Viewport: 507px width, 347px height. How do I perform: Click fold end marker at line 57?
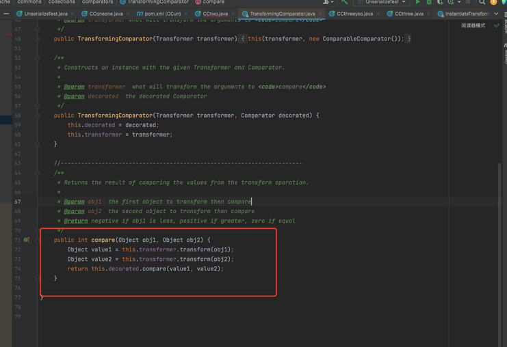38,106
